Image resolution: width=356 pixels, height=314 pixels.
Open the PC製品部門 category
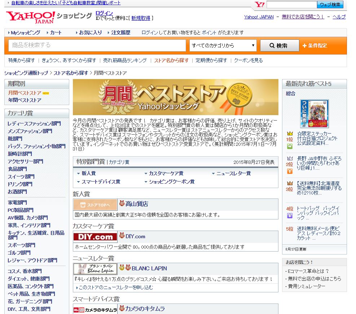pyautogui.click(x=21, y=210)
